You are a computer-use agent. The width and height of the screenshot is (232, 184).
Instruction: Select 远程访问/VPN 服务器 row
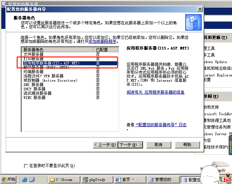tap(70, 76)
